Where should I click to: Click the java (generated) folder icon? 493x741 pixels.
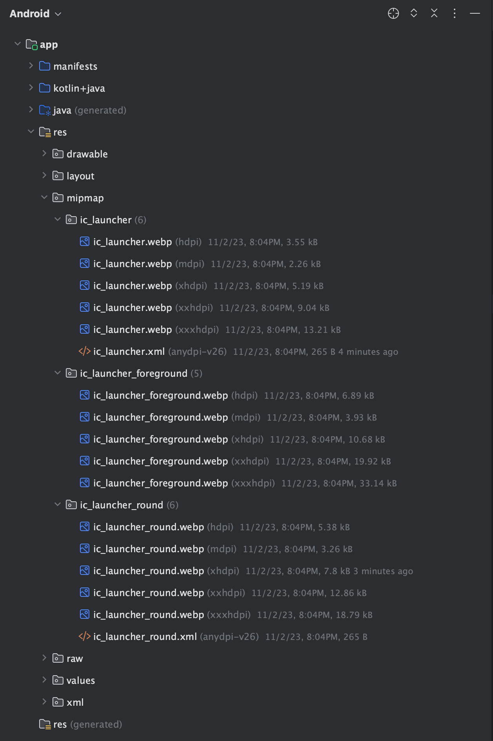[x=45, y=110]
